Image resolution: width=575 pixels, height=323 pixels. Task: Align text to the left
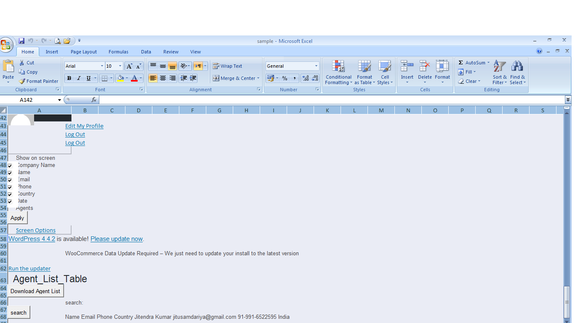(153, 78)
